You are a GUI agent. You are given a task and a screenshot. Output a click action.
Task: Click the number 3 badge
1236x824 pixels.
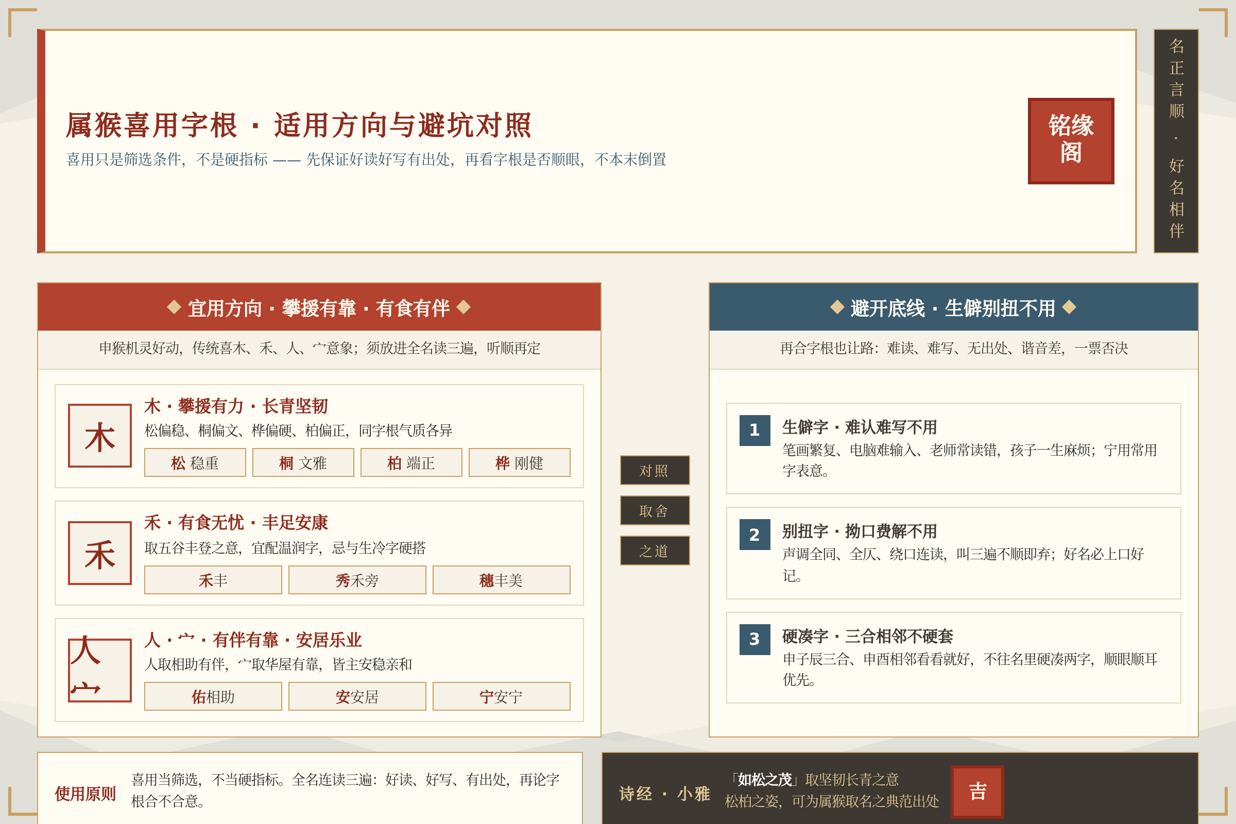click(754, 640)
